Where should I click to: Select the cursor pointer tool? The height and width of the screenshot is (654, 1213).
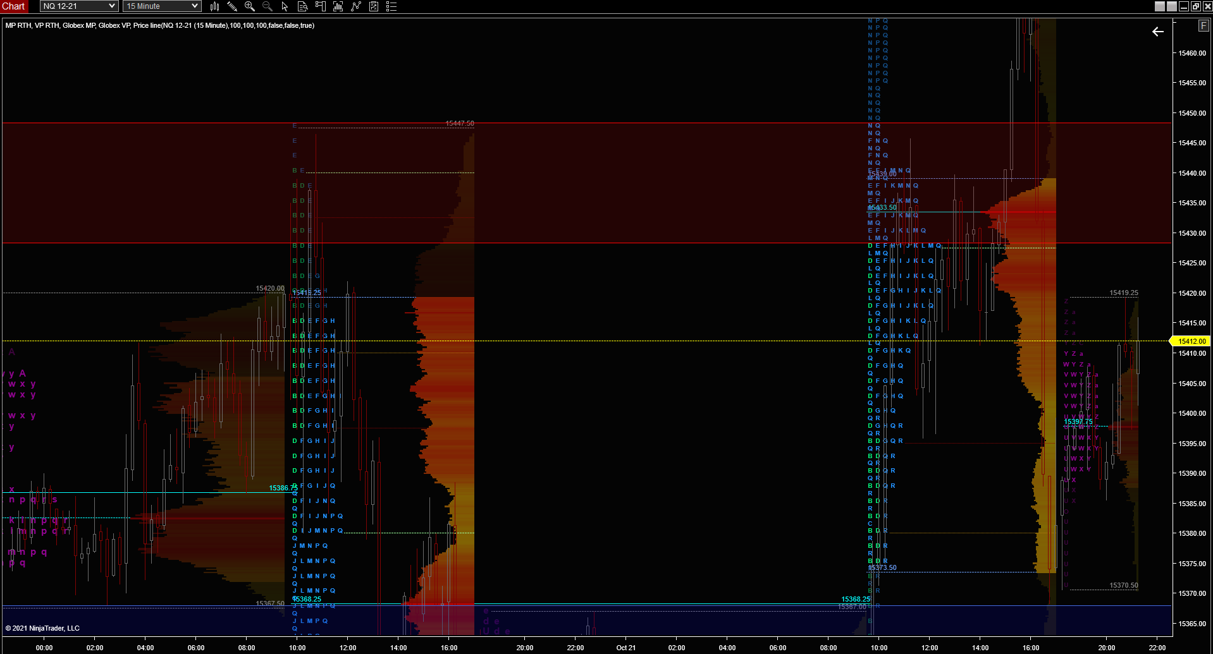285,6
